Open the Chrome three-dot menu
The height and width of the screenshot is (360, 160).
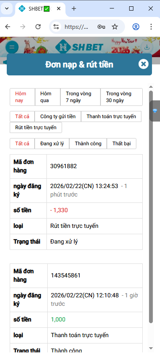(x=151, y=27)
